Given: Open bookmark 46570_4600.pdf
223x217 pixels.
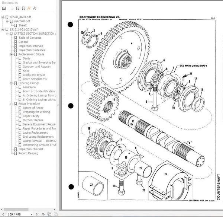Looking at the screenshot, I should (20, 17).
